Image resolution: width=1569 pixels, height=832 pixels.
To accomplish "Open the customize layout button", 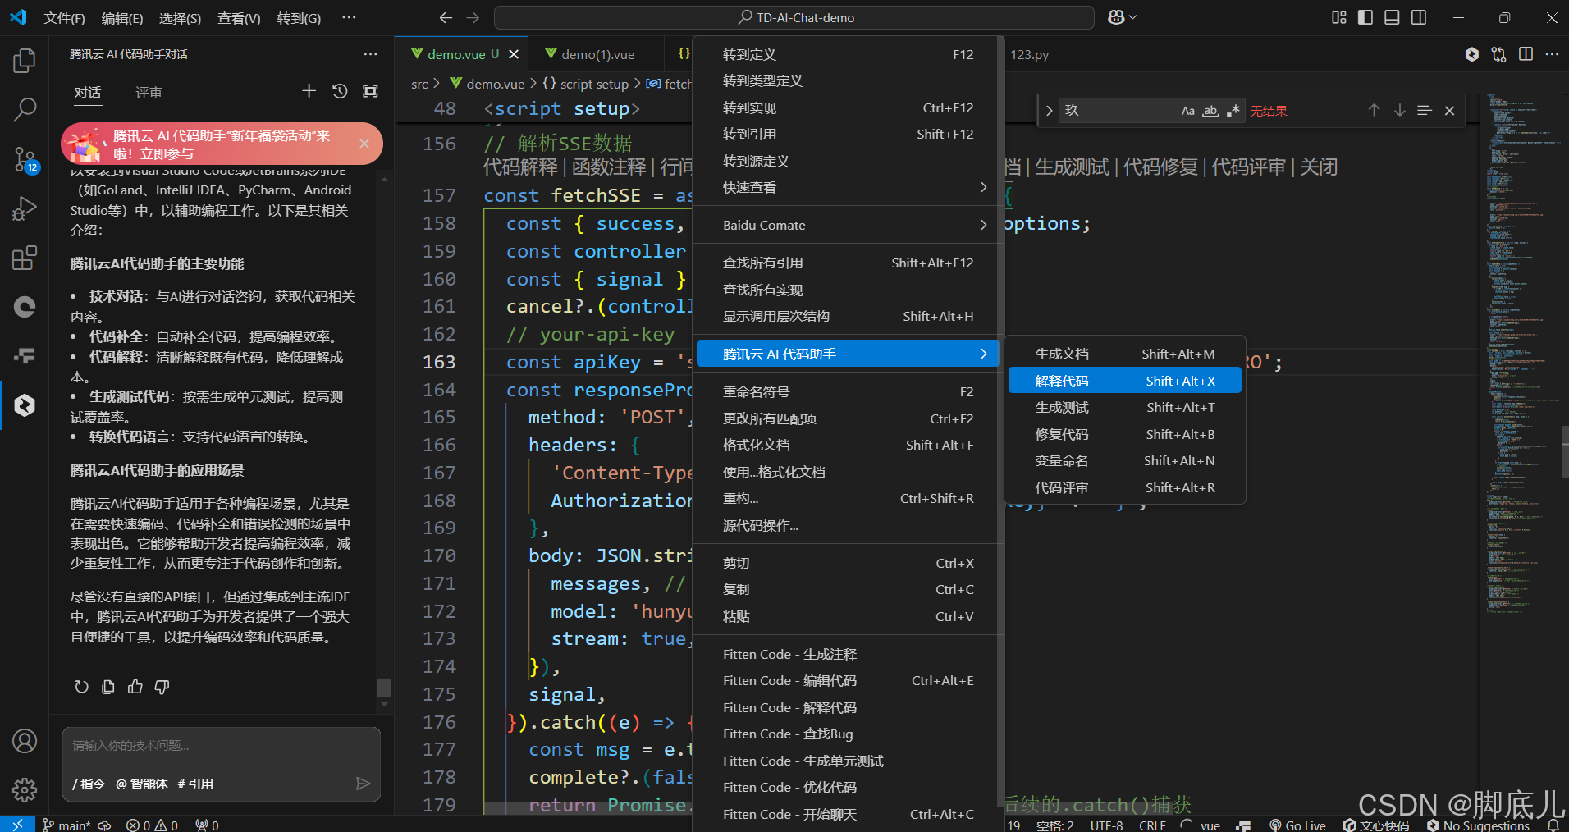I will (1339, 17).
